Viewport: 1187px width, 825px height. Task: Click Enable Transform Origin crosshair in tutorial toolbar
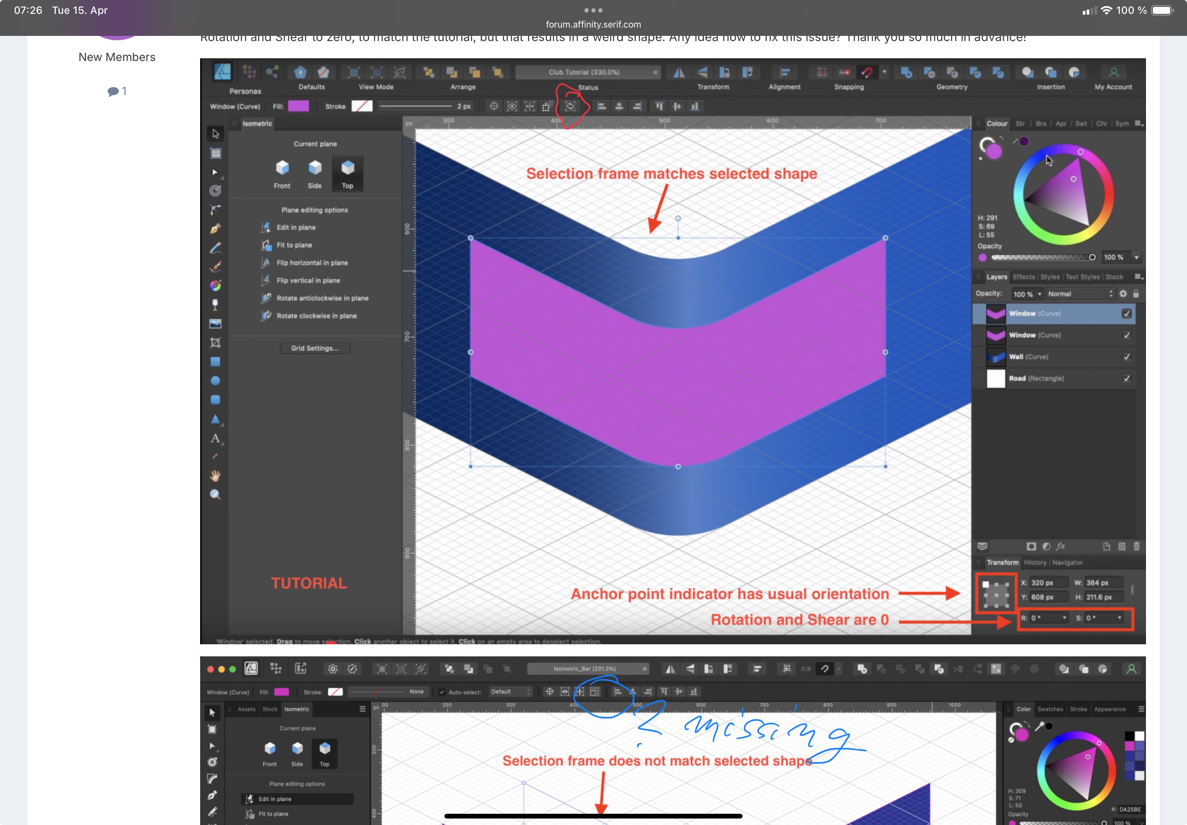pos(494,106)
